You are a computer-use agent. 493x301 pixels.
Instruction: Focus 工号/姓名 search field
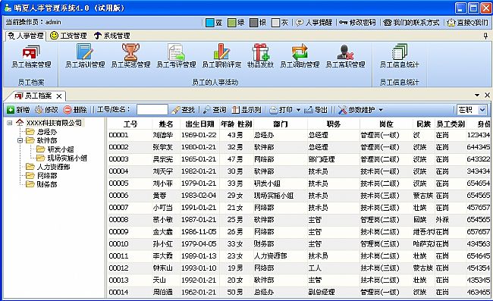(x=152, y=110)
